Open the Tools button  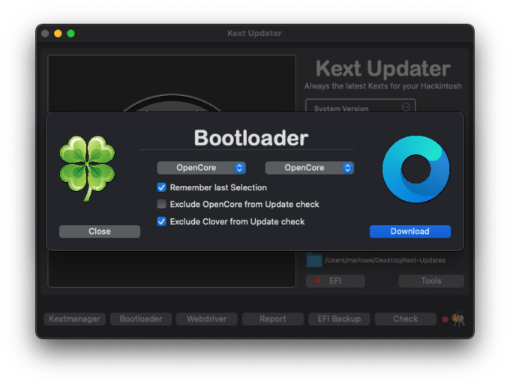(x=431, y=281)
